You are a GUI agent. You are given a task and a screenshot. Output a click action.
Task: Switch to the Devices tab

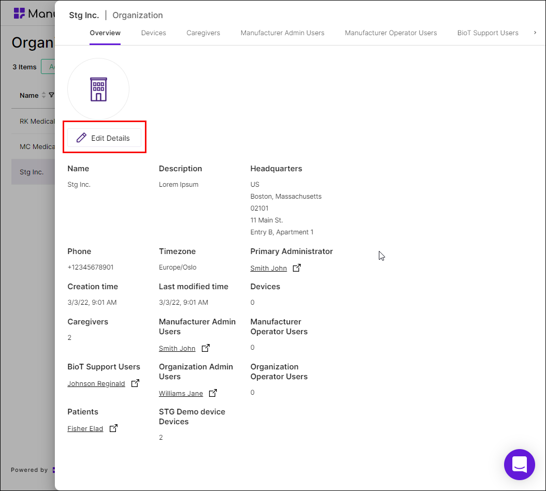pos(153,33)
